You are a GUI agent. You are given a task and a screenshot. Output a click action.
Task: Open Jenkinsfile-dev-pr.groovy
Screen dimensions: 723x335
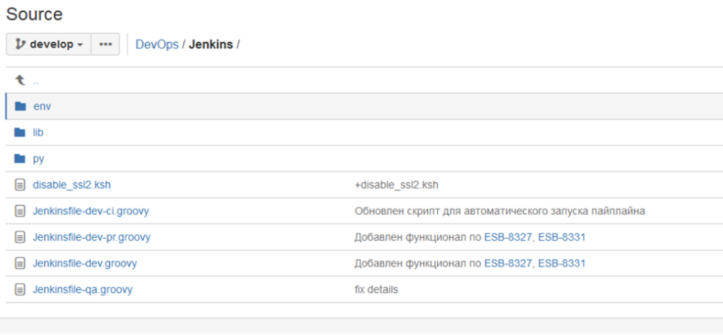(91, 237)
